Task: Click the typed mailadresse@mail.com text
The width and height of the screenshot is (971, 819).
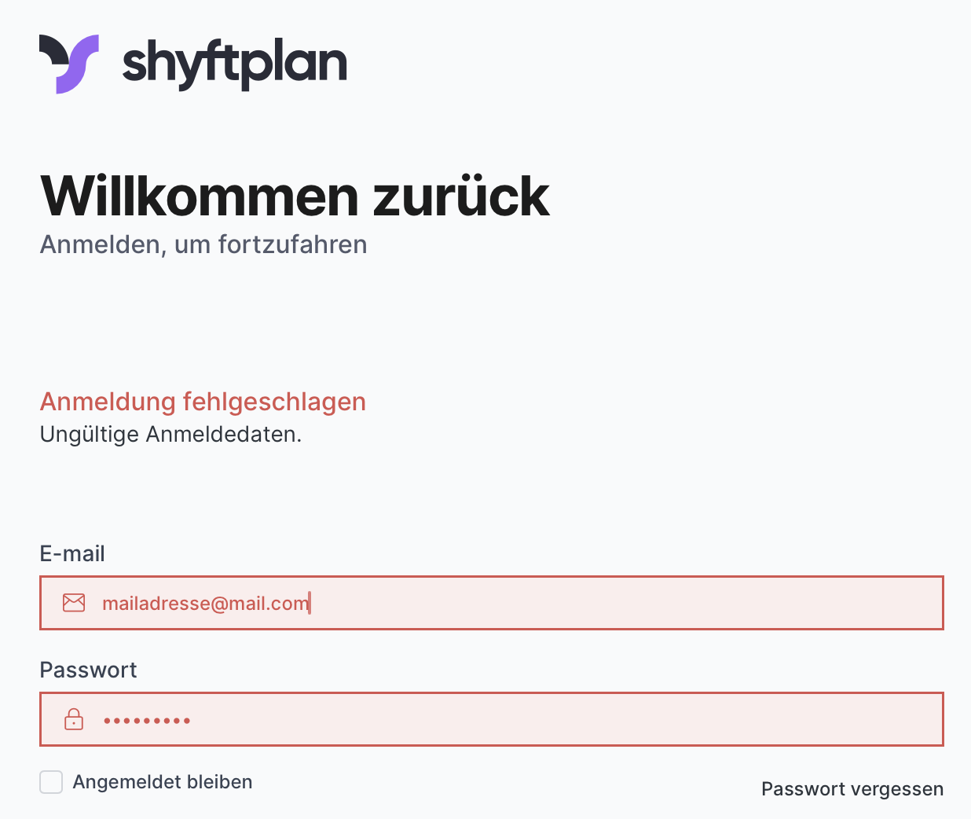Action: tap(205, 603)
